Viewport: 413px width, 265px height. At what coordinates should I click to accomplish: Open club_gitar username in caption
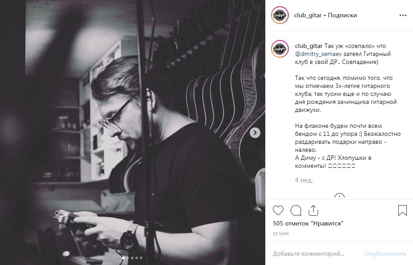click(308, 46)
